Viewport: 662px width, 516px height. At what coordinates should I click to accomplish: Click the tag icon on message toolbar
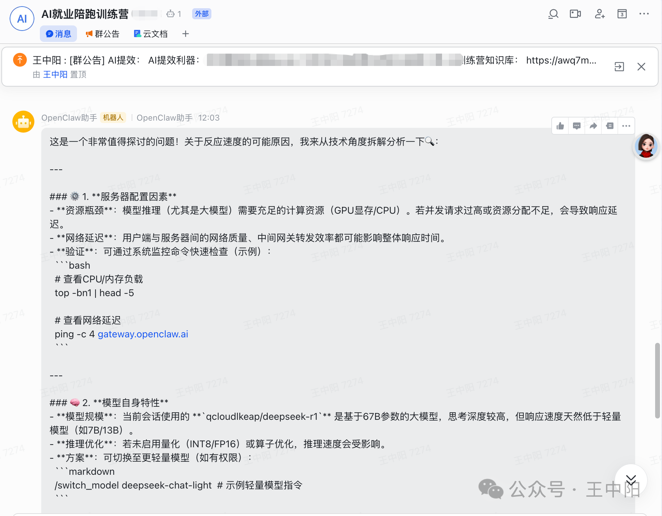coord(610,126)
